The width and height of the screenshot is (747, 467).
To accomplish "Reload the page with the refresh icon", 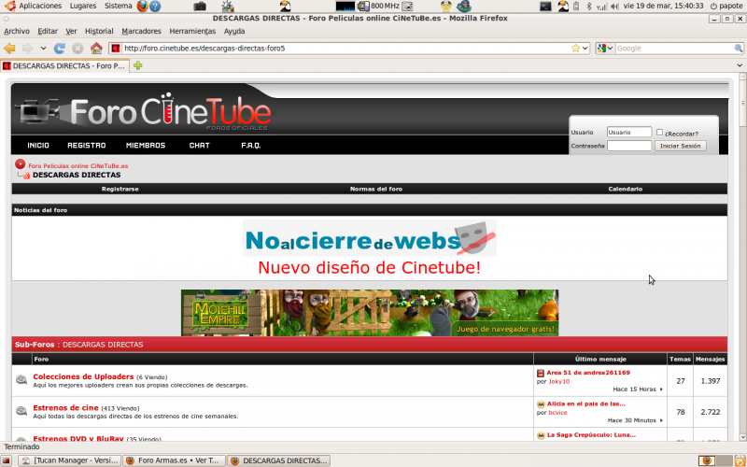I will pyautogui.click(x=59, y=48).
